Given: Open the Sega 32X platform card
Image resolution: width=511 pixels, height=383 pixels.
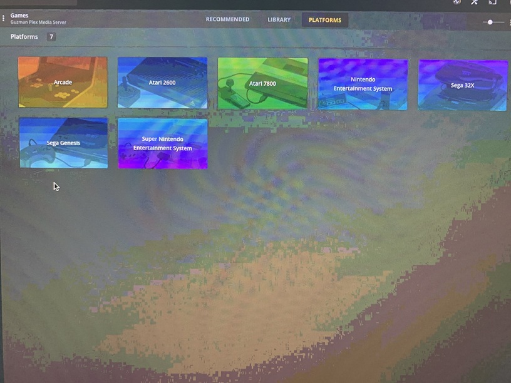Looking at the screenshot, I should 463,85.
